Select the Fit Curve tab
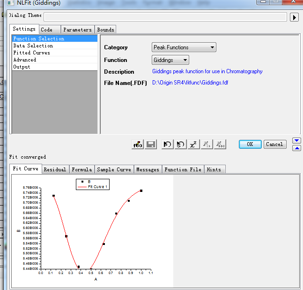303x290 pixels. pyautogui.click(x=25, y=169)
